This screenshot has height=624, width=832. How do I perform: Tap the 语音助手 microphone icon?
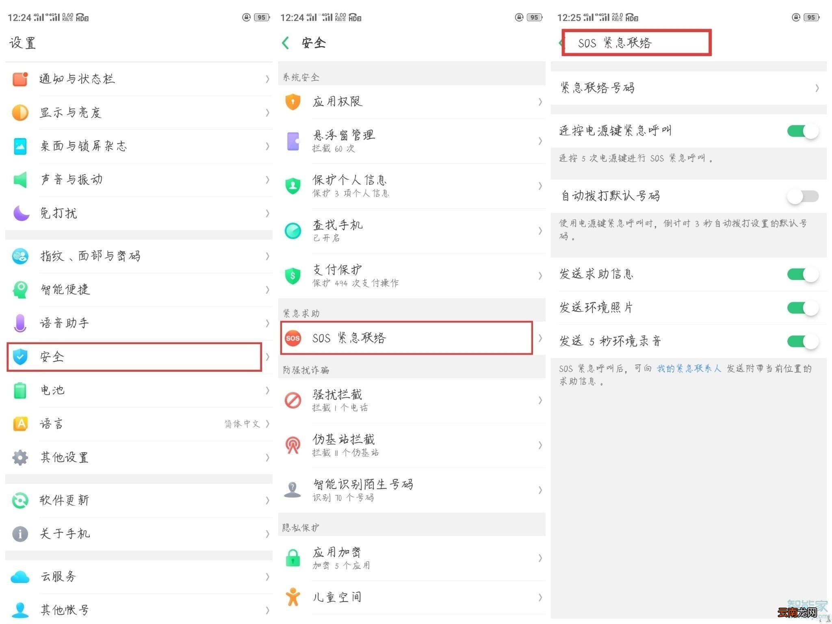tap(20, 323)
